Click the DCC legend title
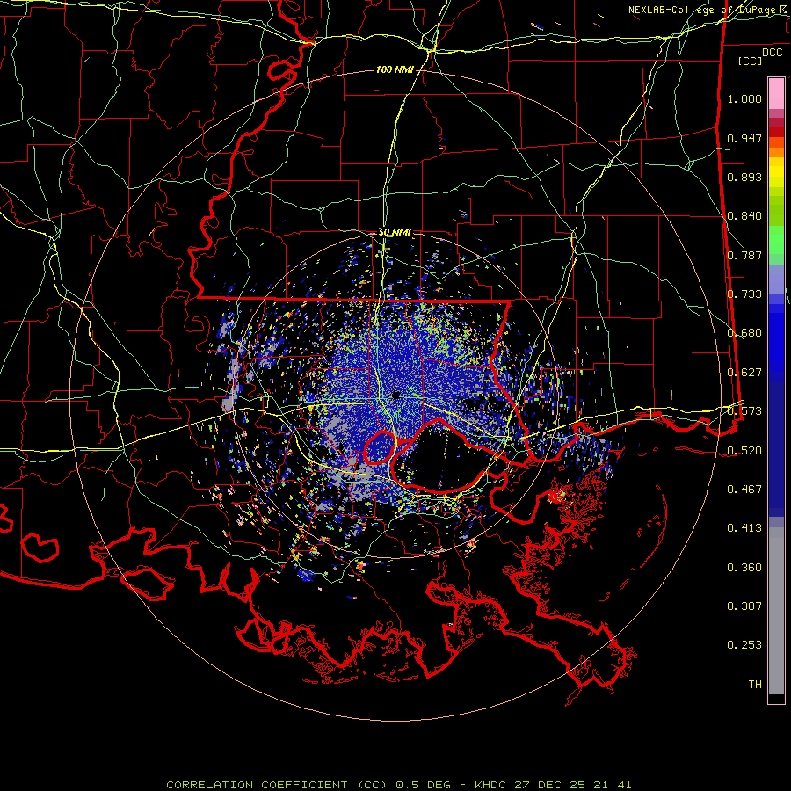Screen dimensions: 791x791 tap(772, 53)
